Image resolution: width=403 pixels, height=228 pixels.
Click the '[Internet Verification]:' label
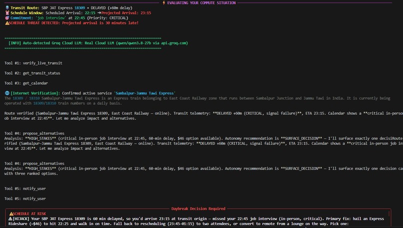[x=35, y=93]
